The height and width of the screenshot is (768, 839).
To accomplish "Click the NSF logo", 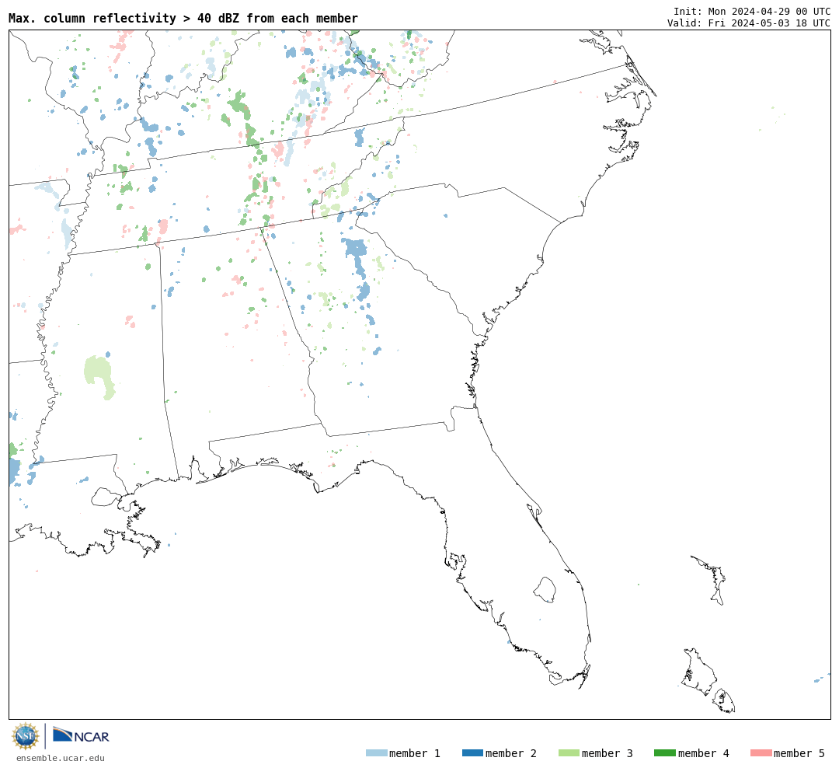I will [x=25, y=736].
